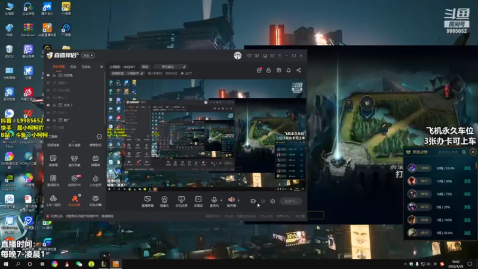
Task: Mute the 麦克风 microphone
Action: click(215, 201)
